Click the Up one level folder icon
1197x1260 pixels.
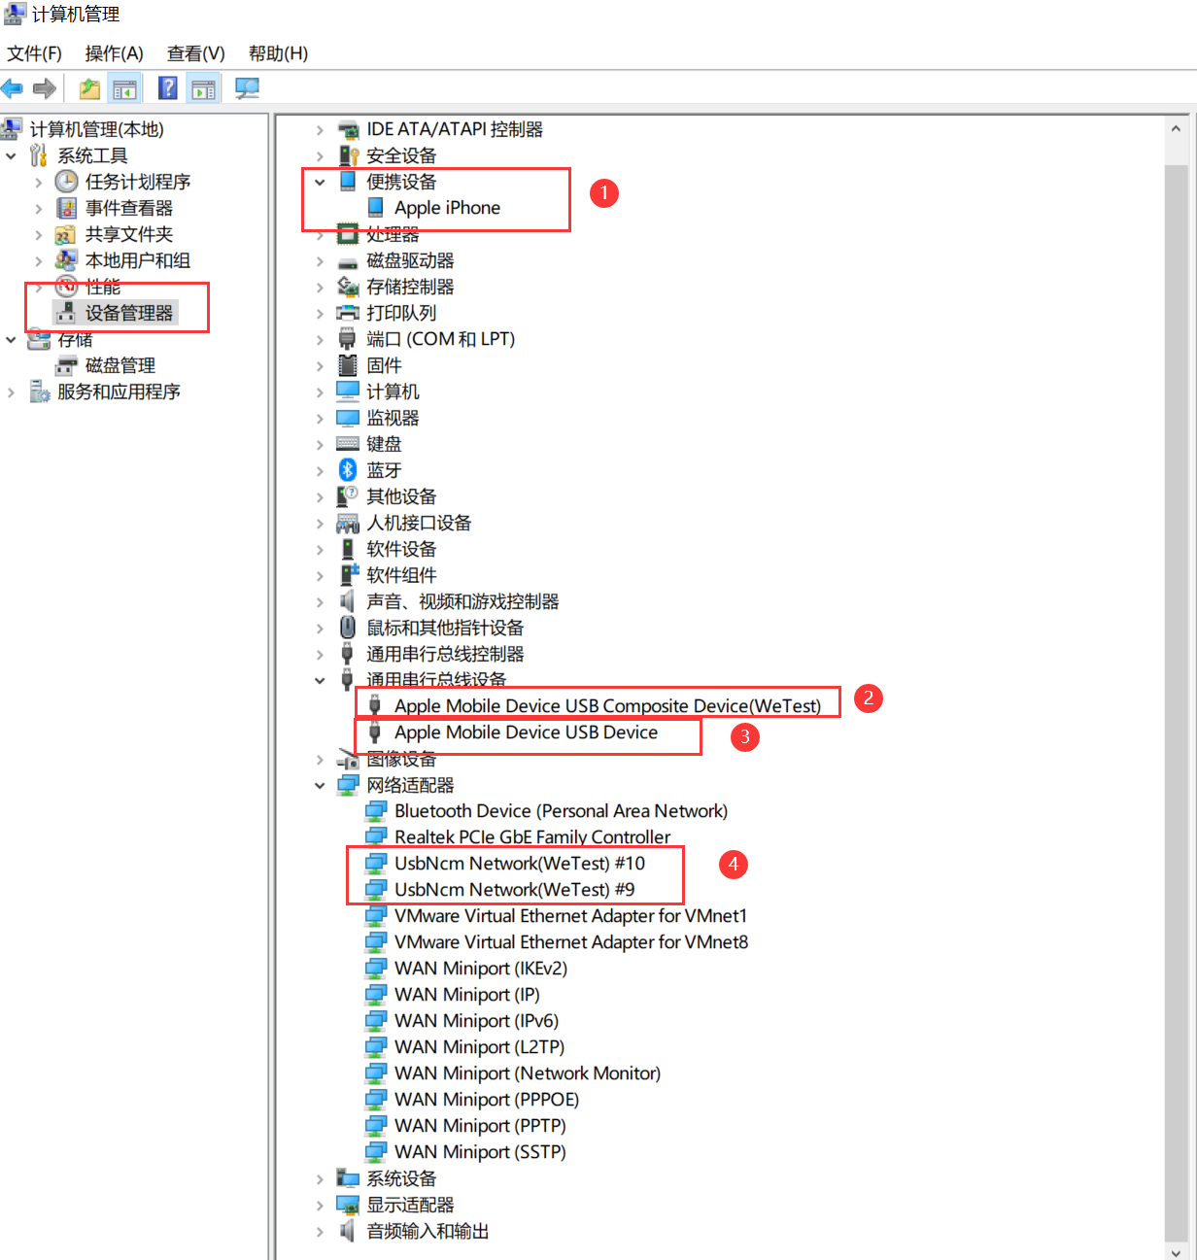(89, 89)
